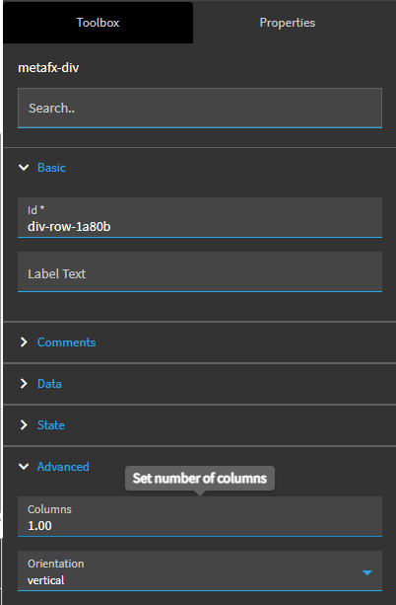The height and width of the screenshot is (605, 396).
Task: Click the Basic section title
Action: tap(51, 168)
